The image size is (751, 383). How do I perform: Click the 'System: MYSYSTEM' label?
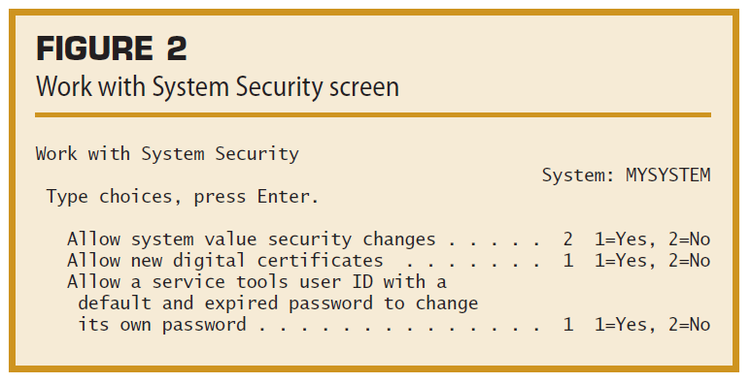[x=626, y=175]
